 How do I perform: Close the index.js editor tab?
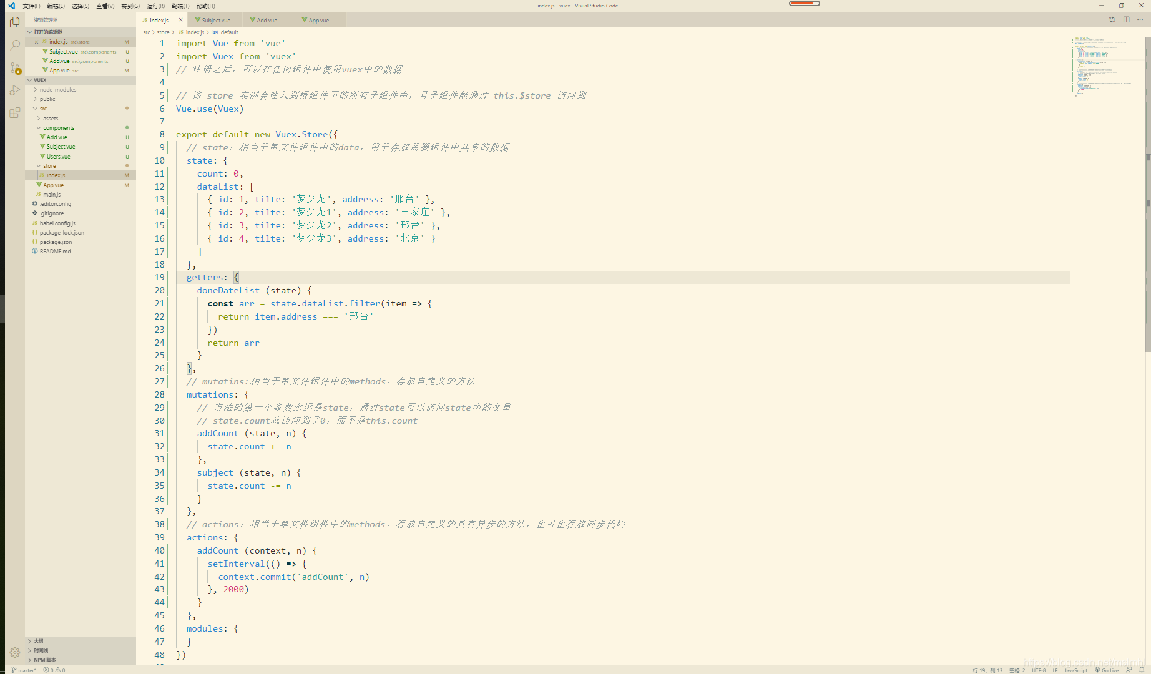[x=180, y=20]
